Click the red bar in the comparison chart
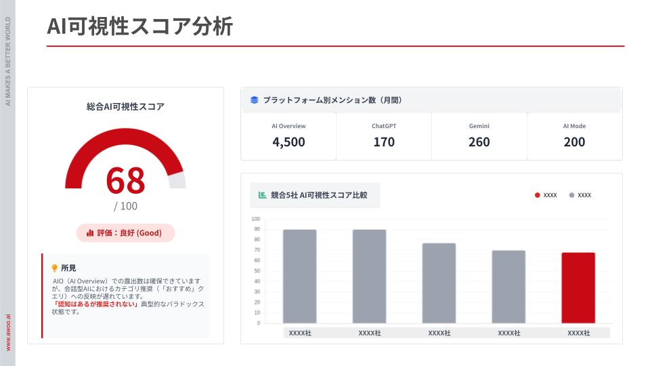 578,287
